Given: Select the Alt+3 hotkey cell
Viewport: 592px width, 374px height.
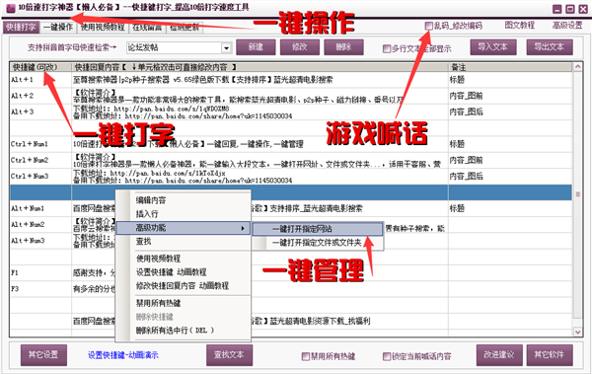Looking at the screenshot, I should pos(40,112).
